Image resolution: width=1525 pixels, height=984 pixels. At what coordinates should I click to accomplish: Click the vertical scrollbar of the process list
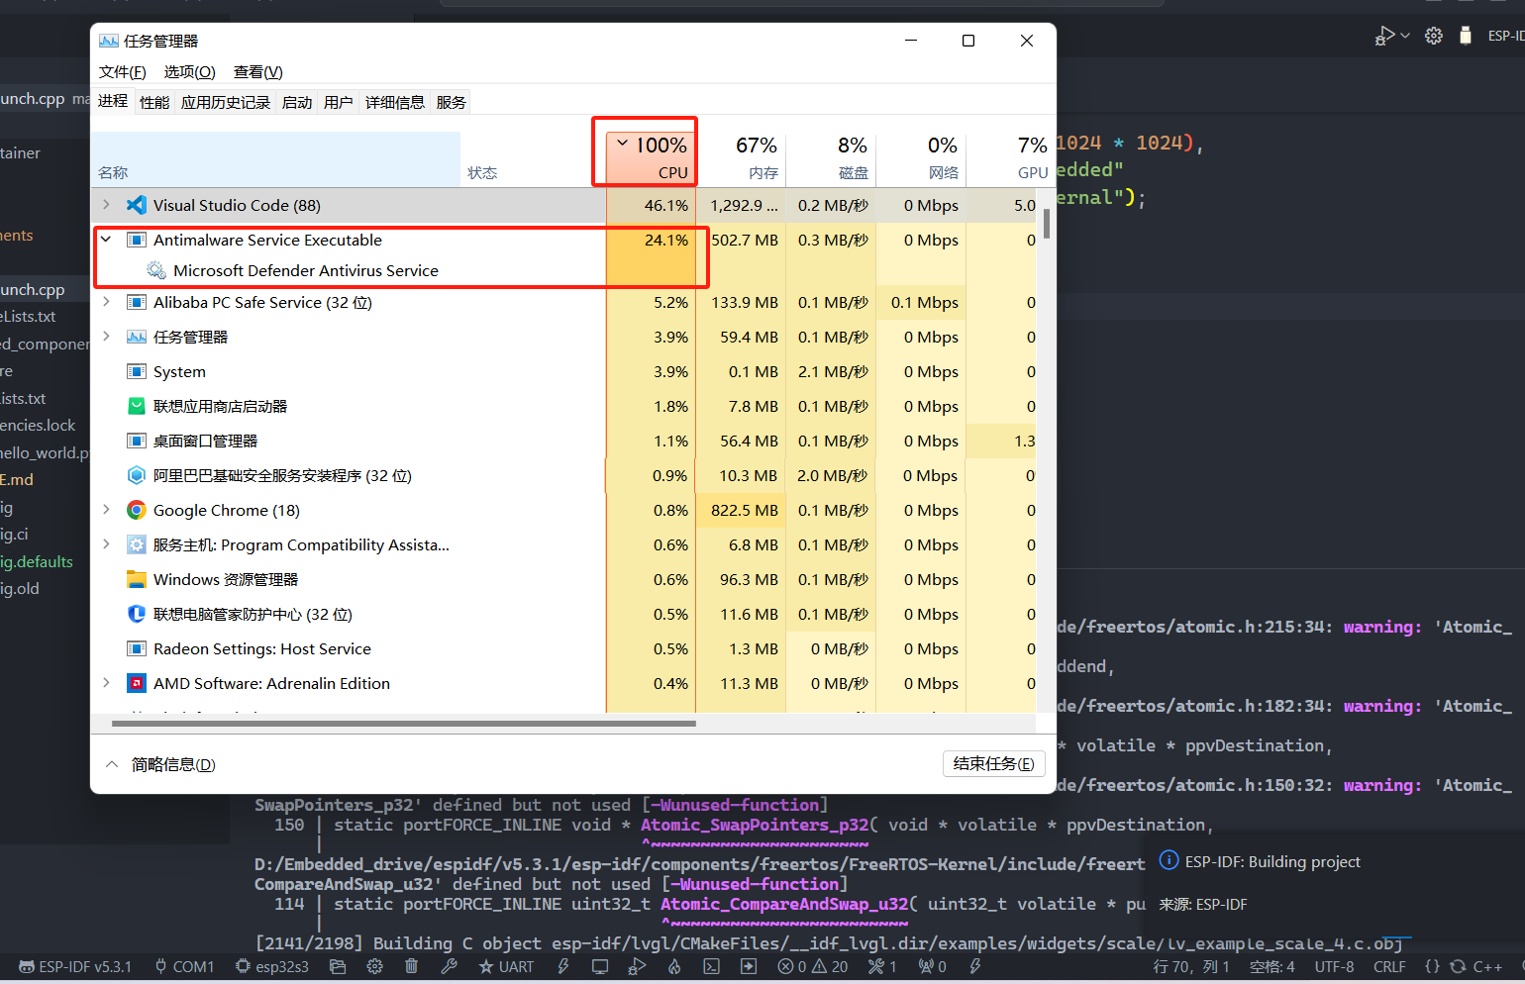point(1047,223)
